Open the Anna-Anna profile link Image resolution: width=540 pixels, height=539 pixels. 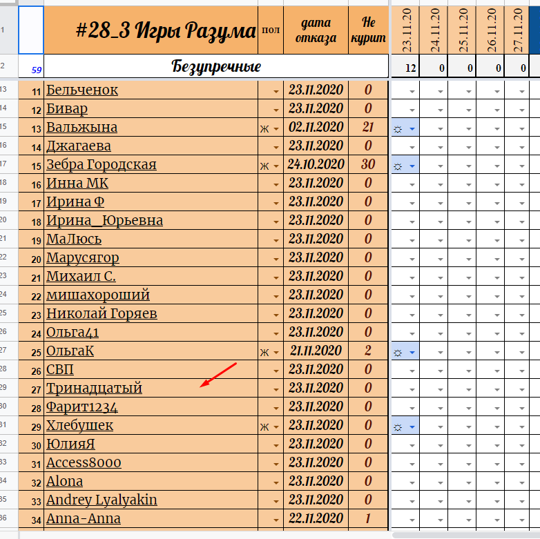point(84,519)
